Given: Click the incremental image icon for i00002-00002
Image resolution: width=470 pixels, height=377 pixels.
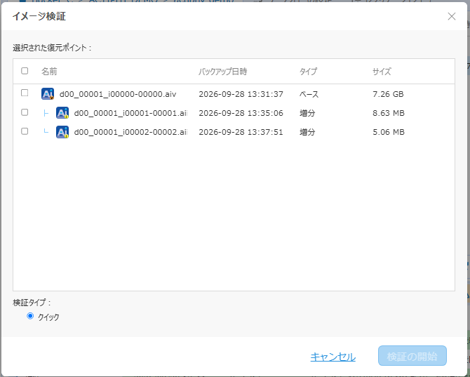Looking at the screenshot, I should pos(62,132).
